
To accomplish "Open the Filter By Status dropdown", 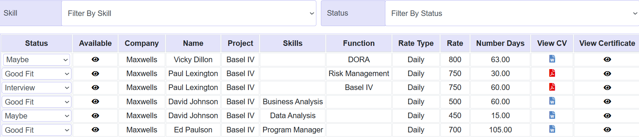I will tap(512, 13).
